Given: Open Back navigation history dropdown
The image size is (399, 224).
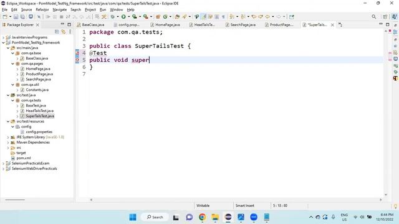Looking at the screenshot, I should pyautogui.click(x=273, y=17).
